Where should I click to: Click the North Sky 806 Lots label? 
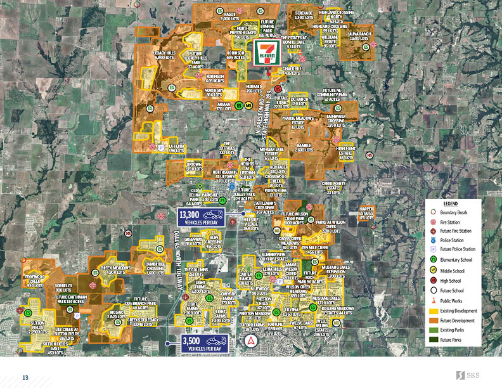[214, 93]
